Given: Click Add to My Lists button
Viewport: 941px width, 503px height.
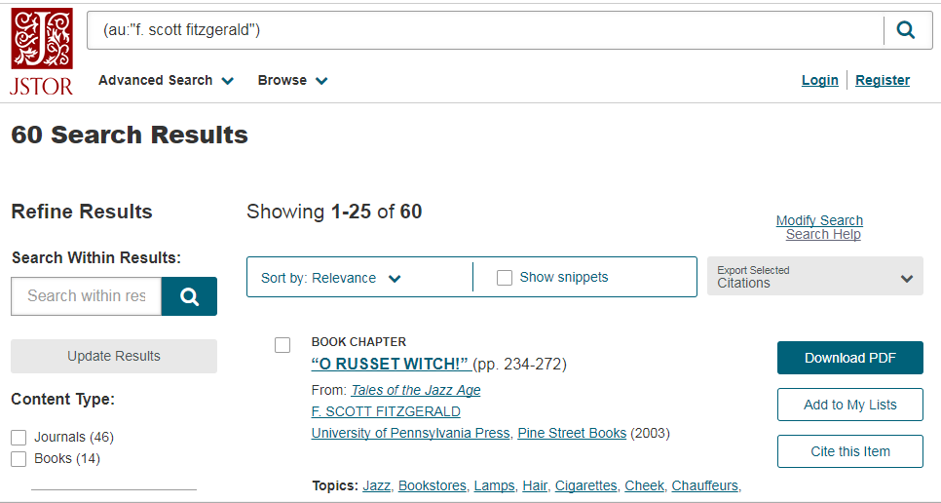Looking at the screenshot, I should pos(849,405).
